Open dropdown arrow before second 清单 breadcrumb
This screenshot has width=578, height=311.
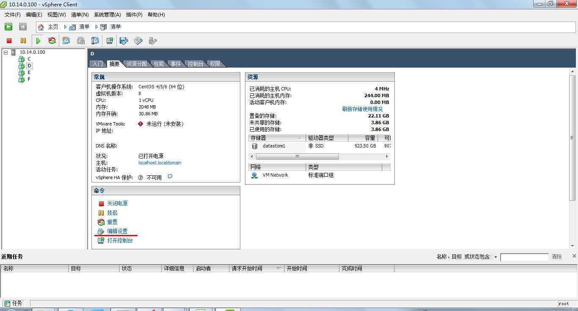[x=97, y=27]
